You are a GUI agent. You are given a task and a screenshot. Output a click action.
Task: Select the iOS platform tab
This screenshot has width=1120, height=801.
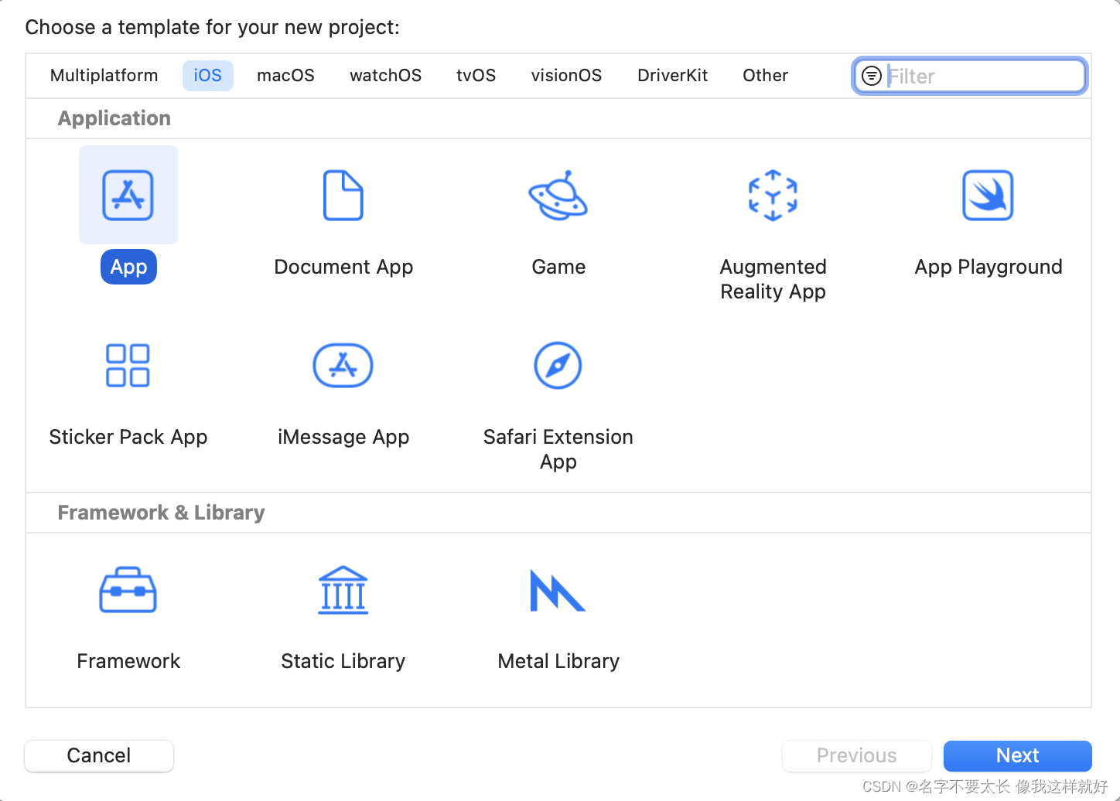(x=207, y=75)
